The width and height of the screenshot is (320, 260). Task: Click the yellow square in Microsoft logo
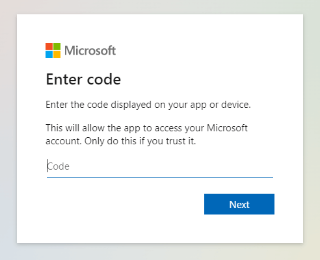[57, 54]
